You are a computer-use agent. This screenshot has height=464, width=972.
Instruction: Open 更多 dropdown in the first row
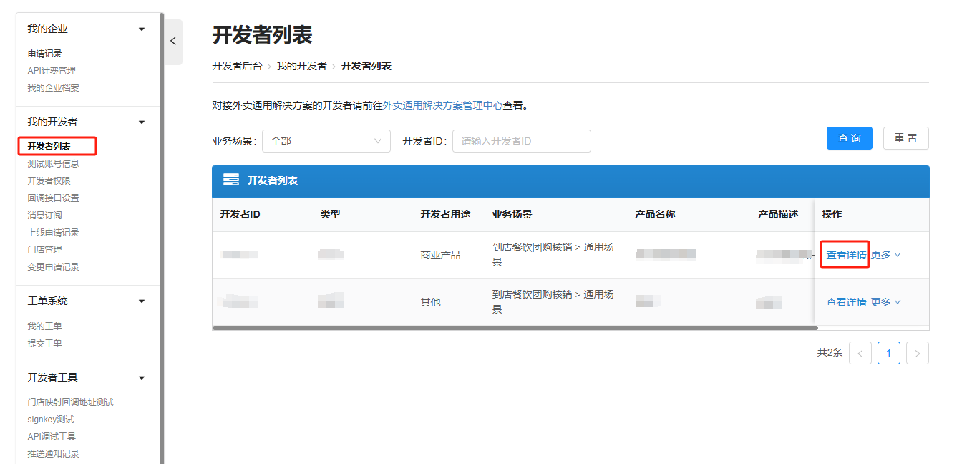[x=885, y=255]
